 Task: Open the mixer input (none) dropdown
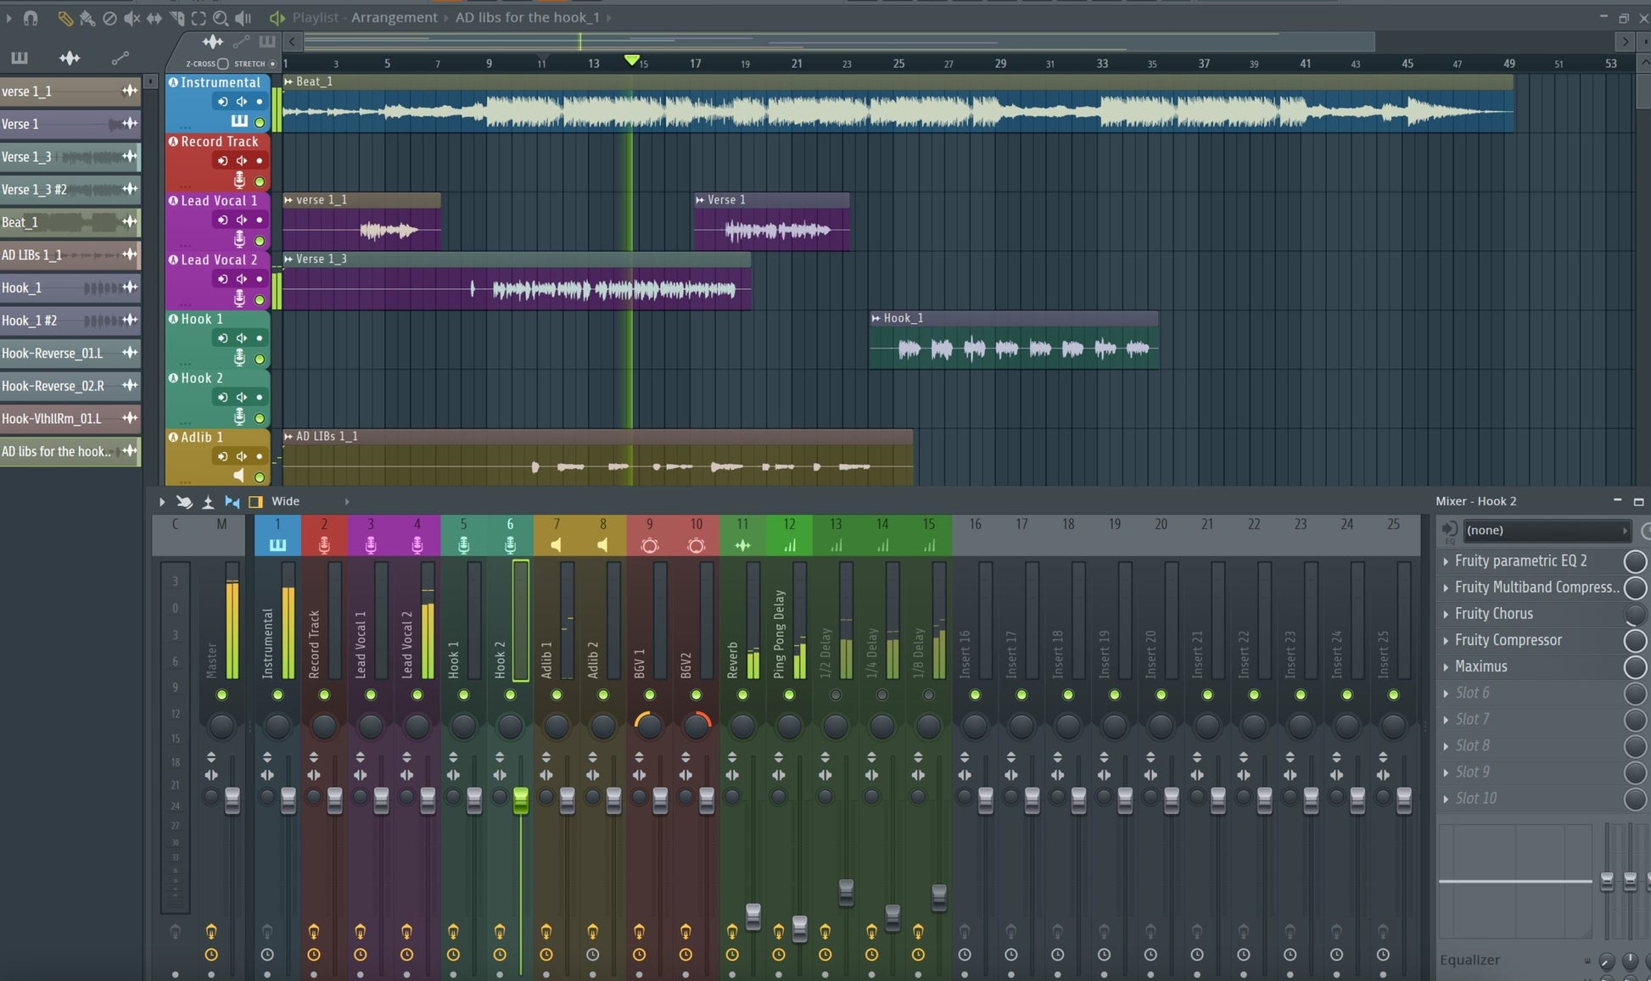point(1546,531)
